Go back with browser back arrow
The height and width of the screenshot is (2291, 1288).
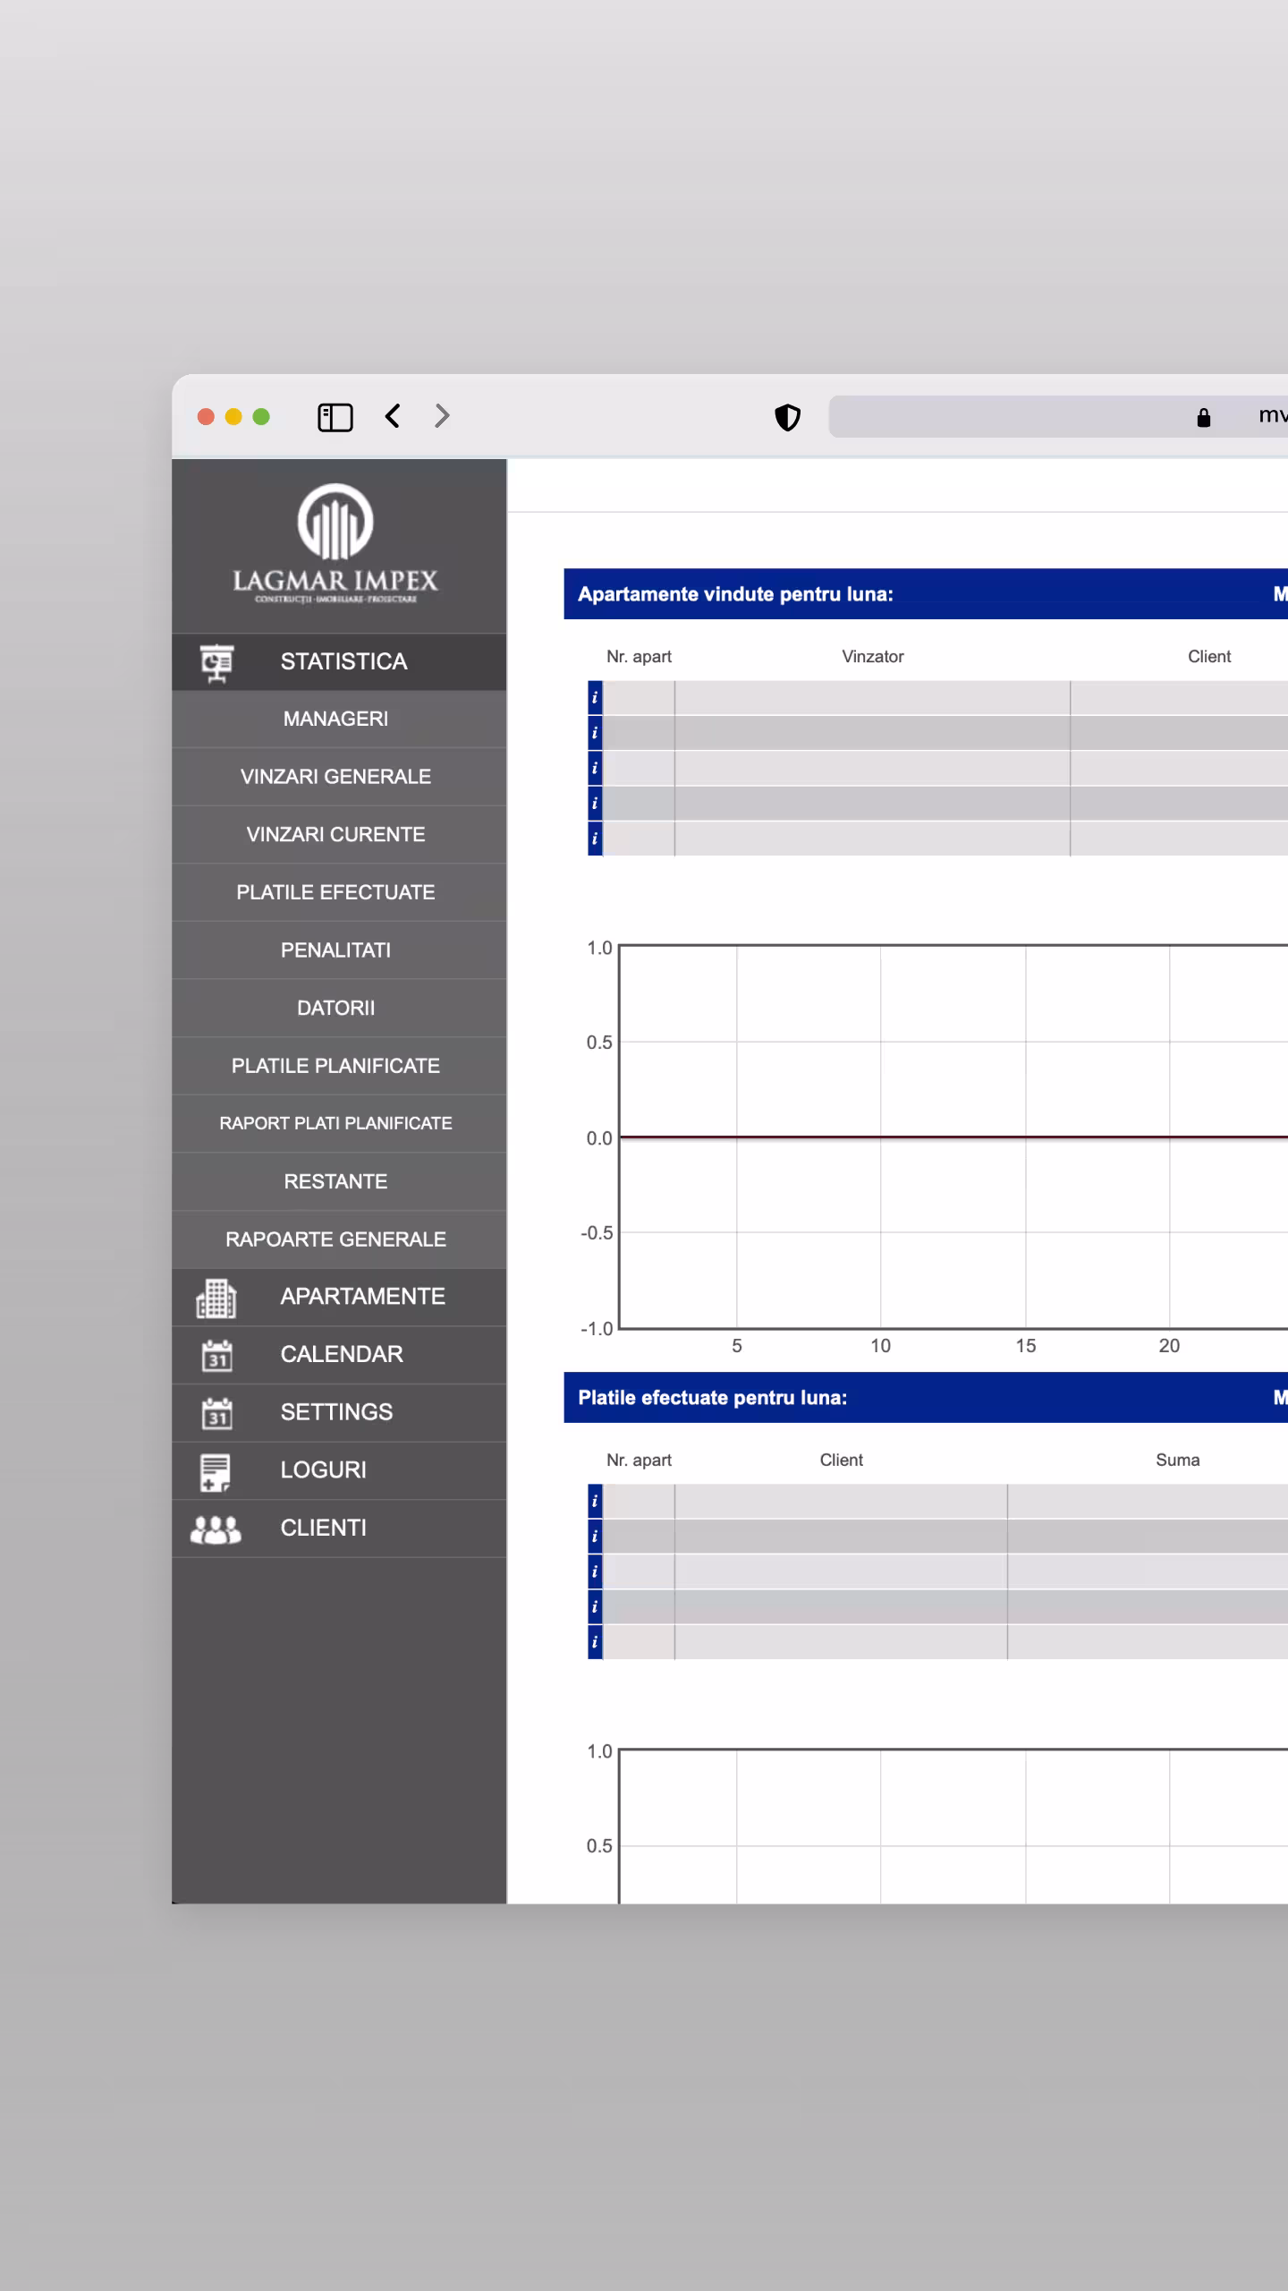point(393,416)
